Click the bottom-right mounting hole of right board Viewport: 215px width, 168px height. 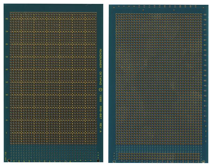click(203, 161)
